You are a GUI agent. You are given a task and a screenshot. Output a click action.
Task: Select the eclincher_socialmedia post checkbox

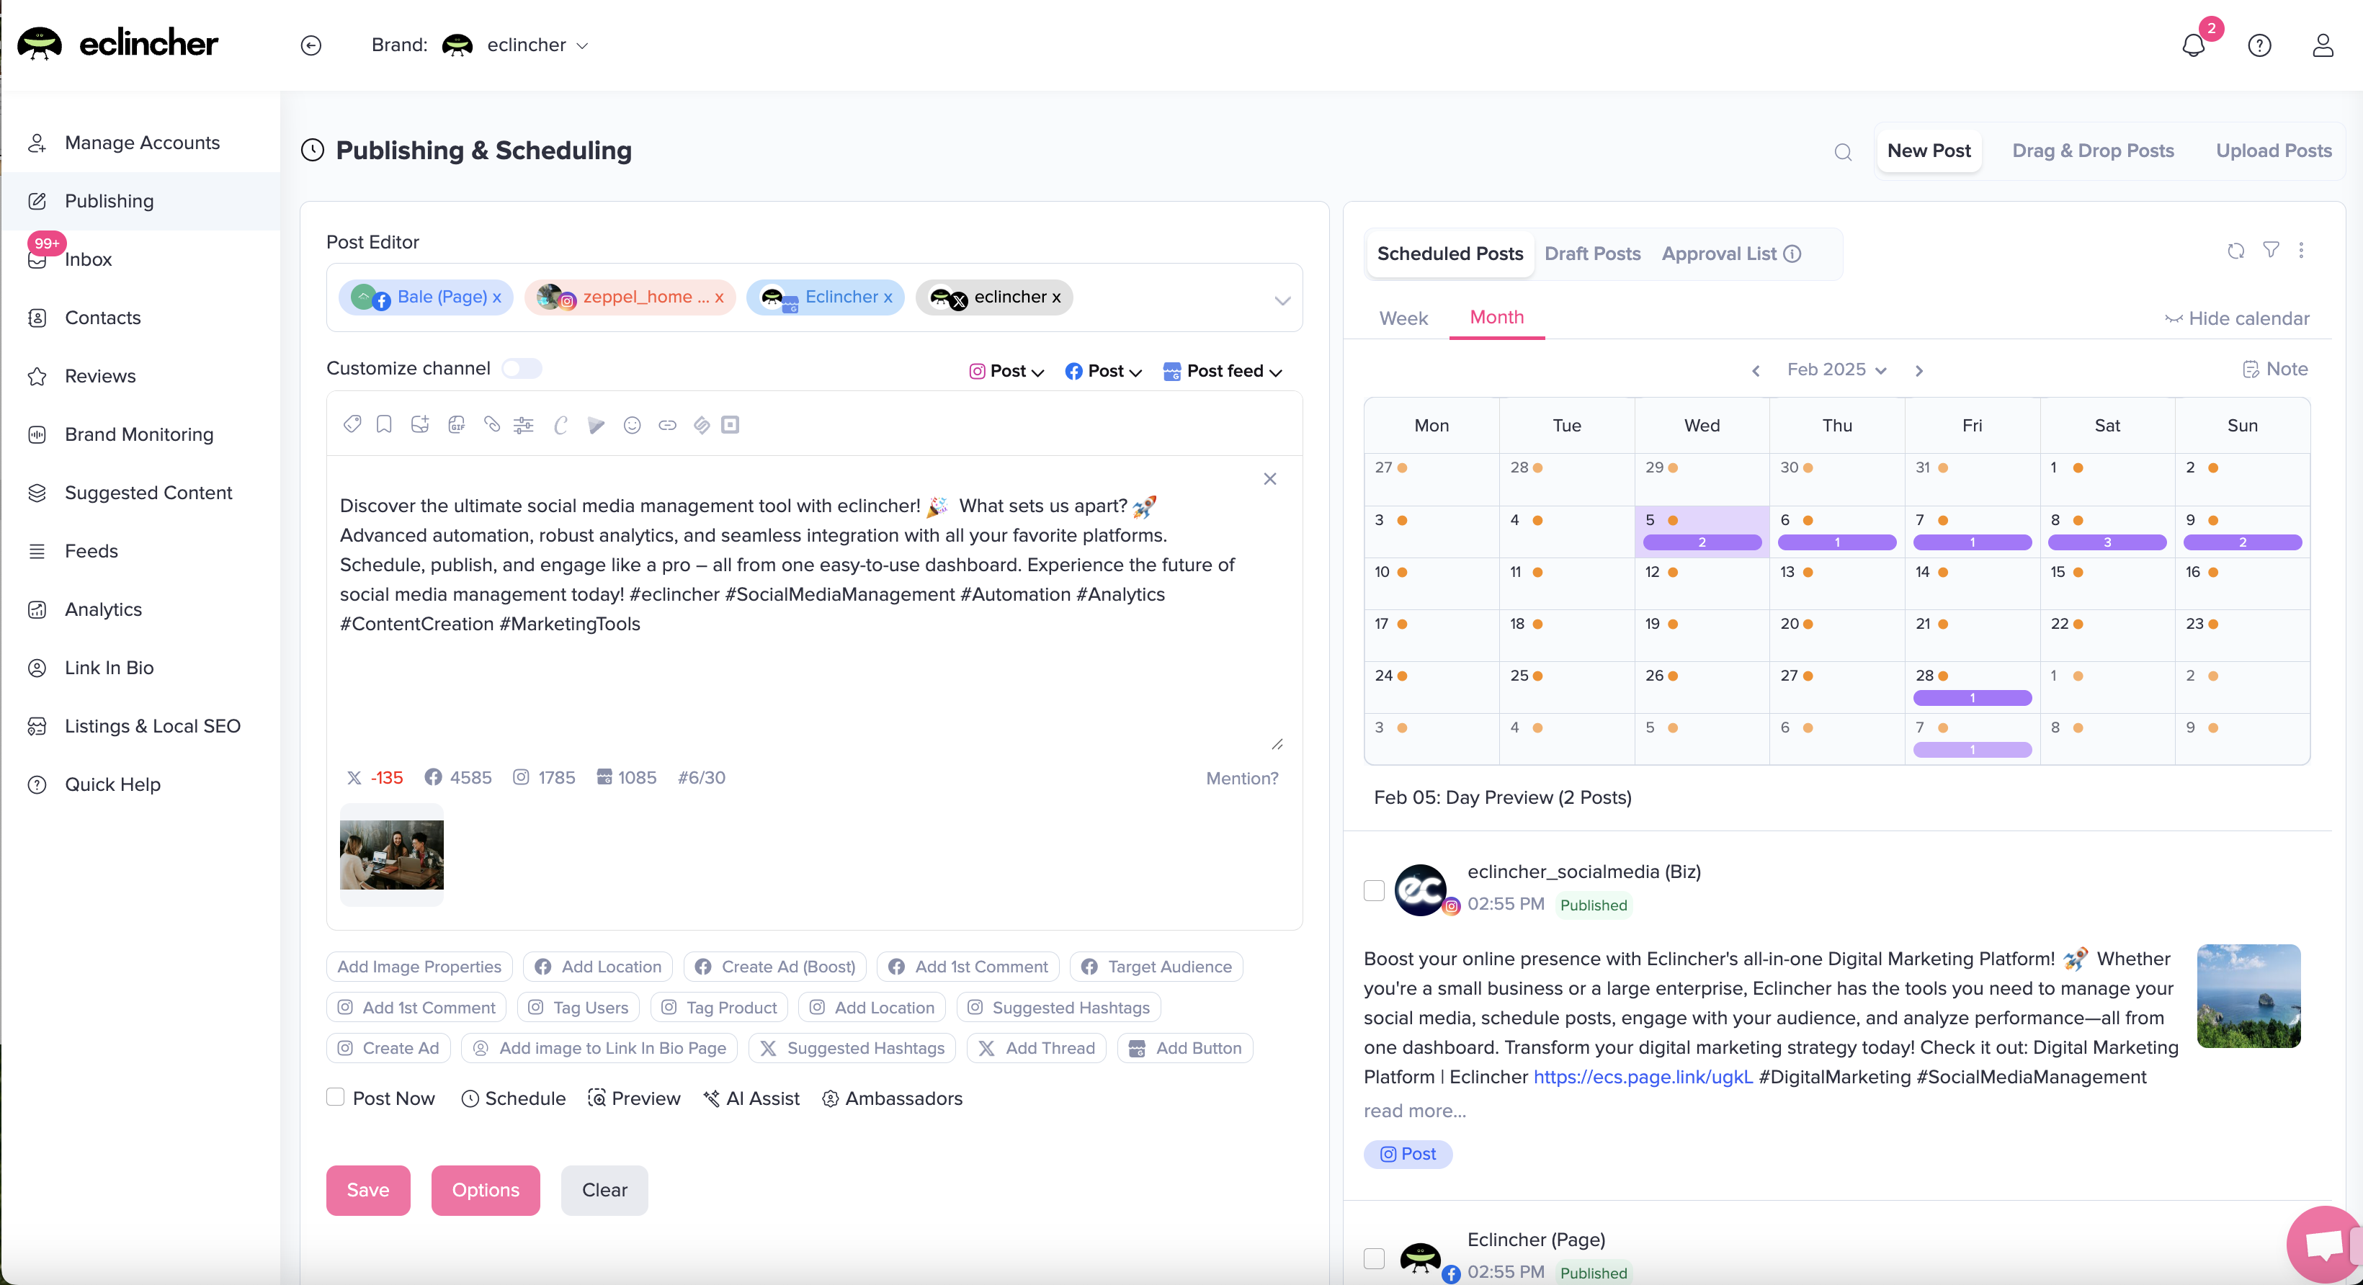[x=1373, y=890]
